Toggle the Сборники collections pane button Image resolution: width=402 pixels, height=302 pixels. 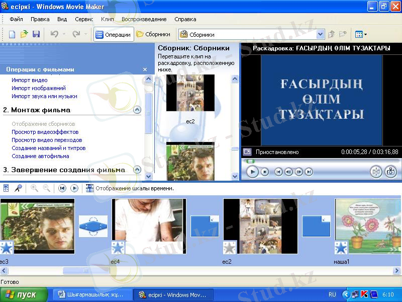[x=153, y=35]
